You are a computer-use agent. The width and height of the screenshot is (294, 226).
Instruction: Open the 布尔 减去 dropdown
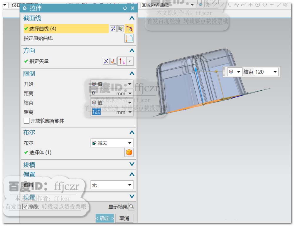pyautogui.click(x=112, y=143)
